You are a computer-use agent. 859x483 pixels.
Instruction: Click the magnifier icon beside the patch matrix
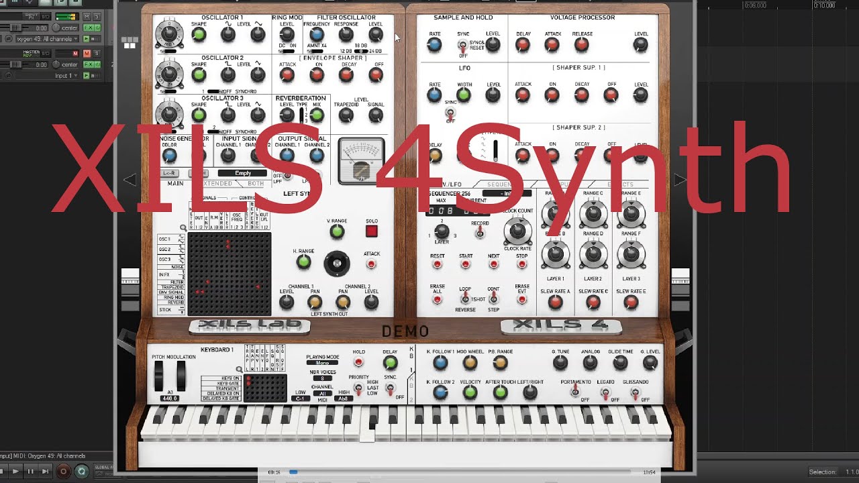[183, 228]
